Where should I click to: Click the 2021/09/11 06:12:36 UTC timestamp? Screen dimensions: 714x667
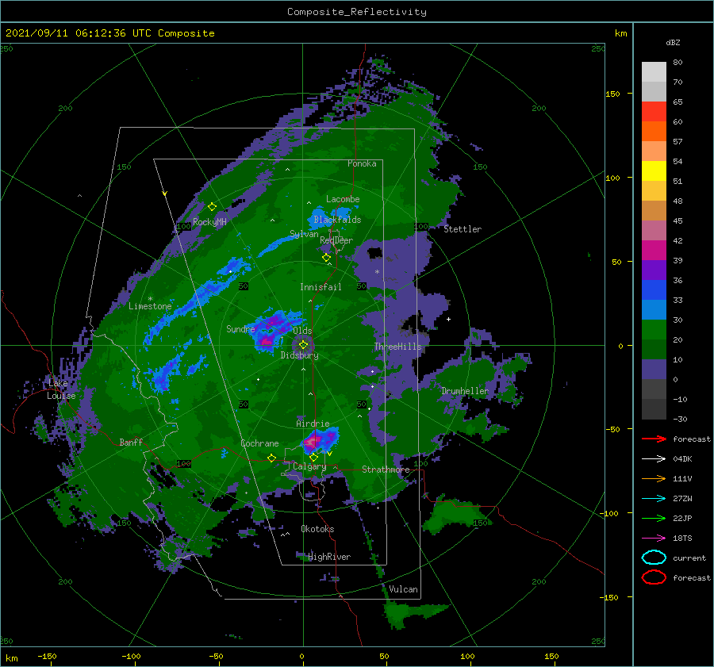pyautogui.click(x=109, y=33)
